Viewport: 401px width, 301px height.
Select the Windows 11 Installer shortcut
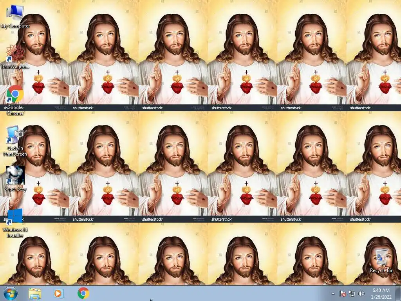(x=15, y=223)
